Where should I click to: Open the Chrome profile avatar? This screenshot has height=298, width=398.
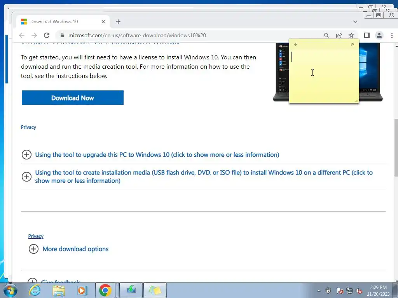(x=379, y=35)
